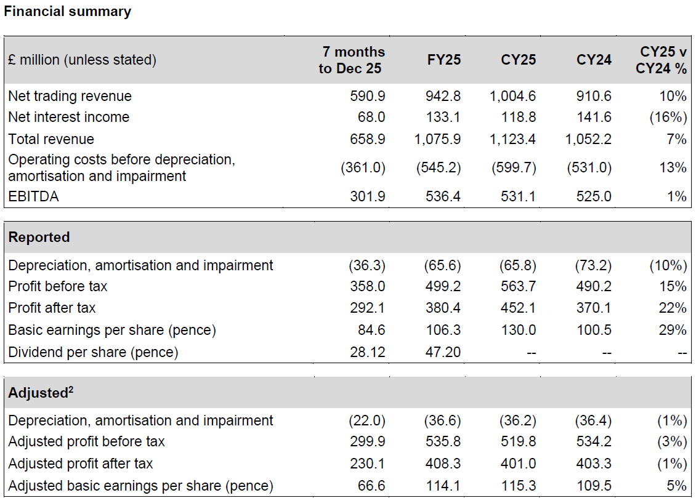Select the FY25 column header
The image size is (696, 498).
(x=444, y=60)
